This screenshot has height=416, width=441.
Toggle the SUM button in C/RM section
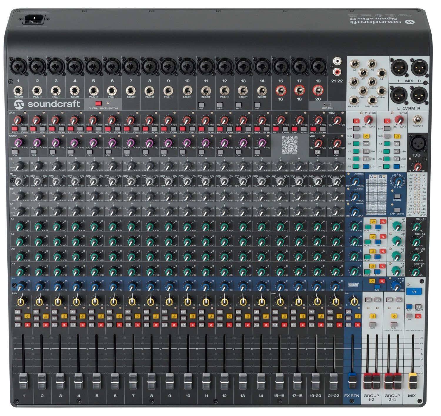click(387, 136)
